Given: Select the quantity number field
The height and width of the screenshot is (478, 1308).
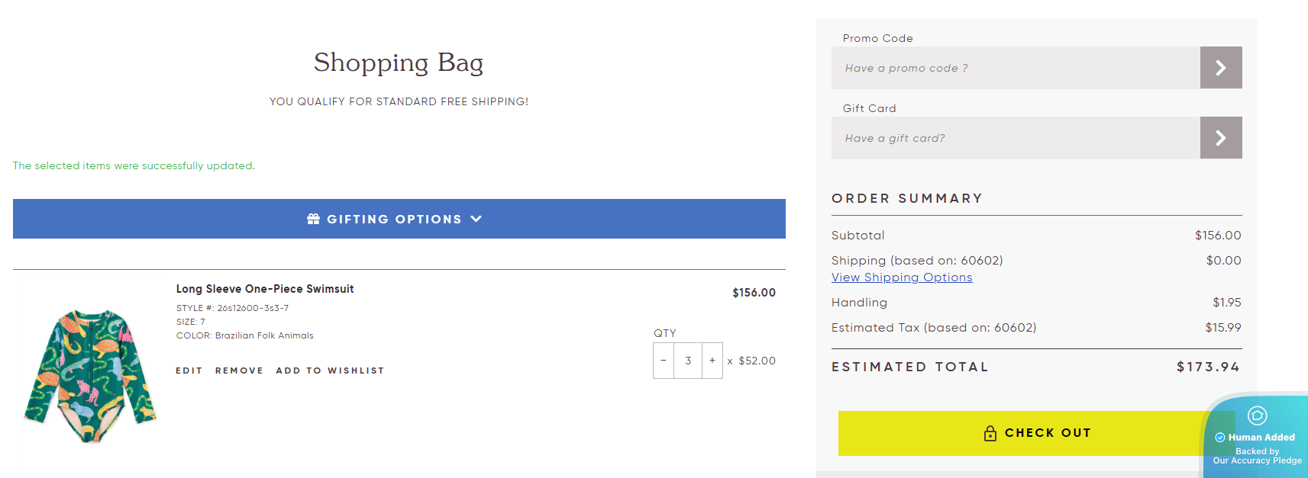Looking at the screenshot, I should (688, 361).
